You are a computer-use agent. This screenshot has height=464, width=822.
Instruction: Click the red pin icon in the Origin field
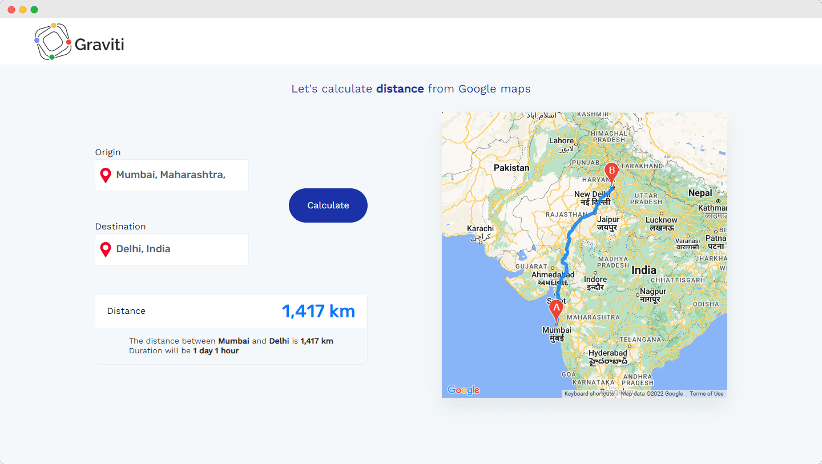pyautogui.click(x=106, y=175)
